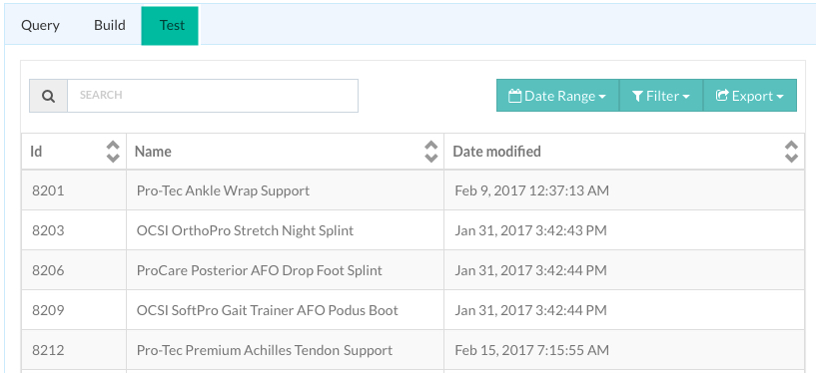Select the active Test tab

pos(170,26)
